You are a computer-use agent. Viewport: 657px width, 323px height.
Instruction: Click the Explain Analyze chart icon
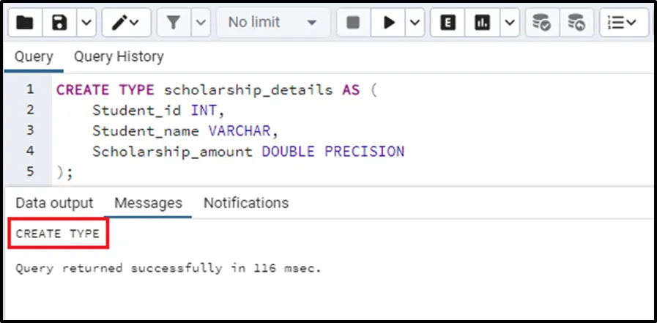[x=482, y=23]
